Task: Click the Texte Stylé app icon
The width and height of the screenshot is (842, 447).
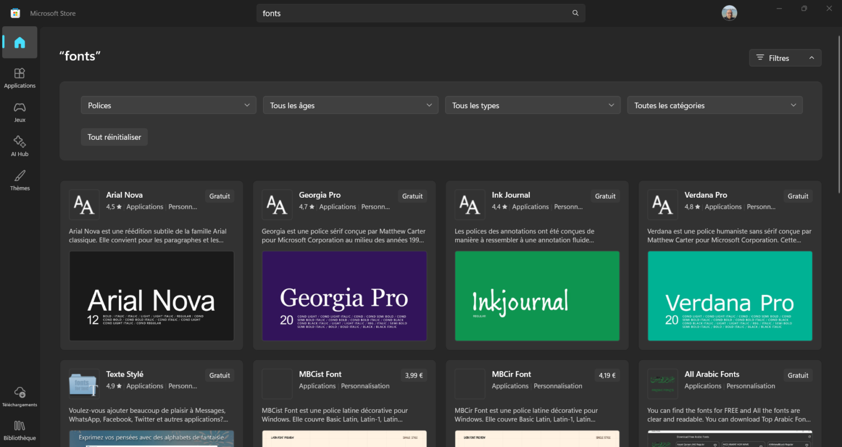Action: click(x=84, y=384)
